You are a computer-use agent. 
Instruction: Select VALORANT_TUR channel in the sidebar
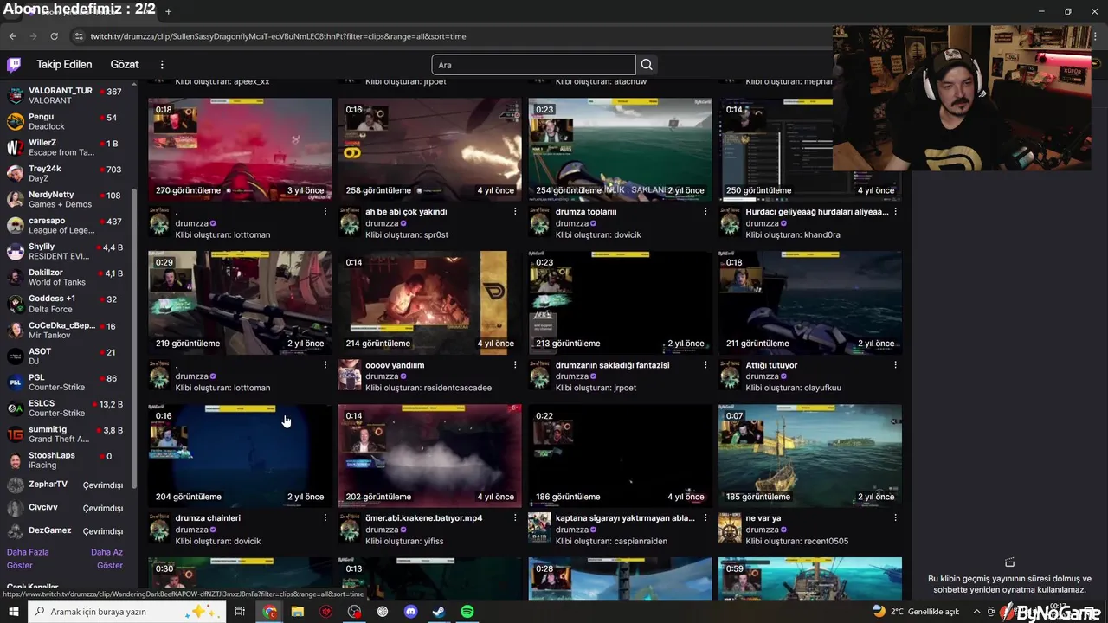[x=66, y=95]
